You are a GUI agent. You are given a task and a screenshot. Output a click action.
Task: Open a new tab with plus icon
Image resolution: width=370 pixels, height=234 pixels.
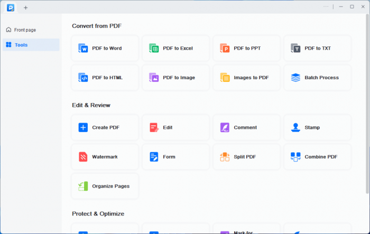(x=25, y=8)
